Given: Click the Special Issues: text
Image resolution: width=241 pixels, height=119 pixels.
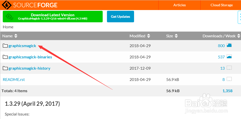Looking at the screenshot, I should pyautogui.click(x=17, y=114).
